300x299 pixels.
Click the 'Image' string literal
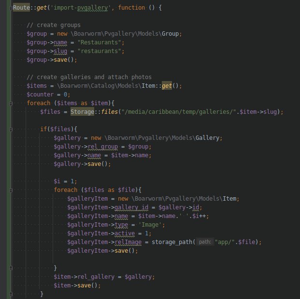150,225
